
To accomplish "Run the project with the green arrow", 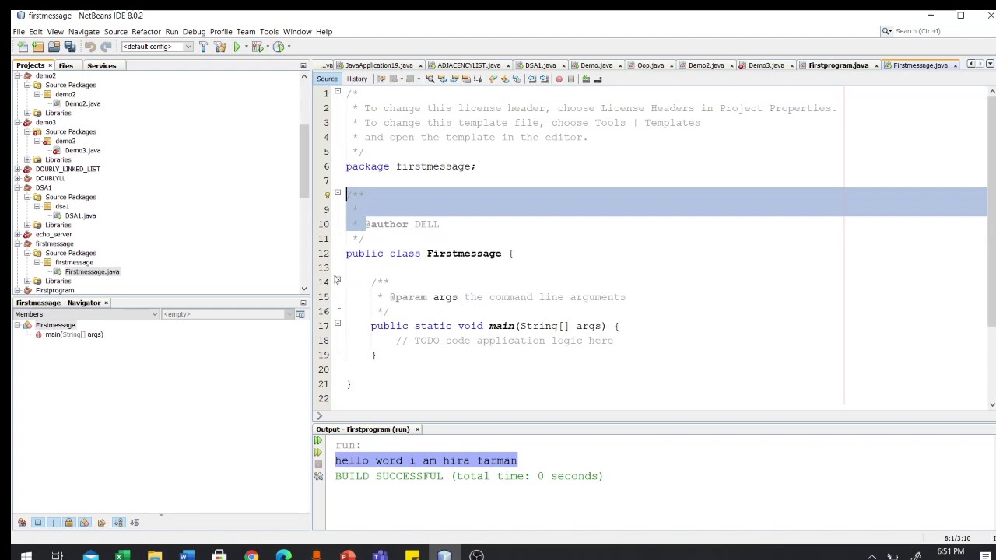I will 237,47.
